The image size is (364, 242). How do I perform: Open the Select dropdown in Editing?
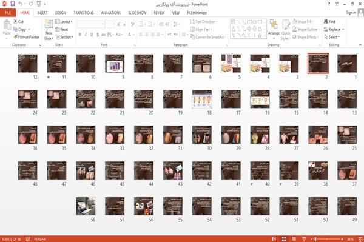point(332,37)
